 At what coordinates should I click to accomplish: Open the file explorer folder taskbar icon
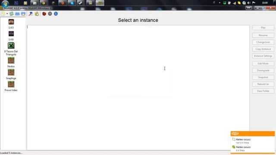tap(34, 3)
